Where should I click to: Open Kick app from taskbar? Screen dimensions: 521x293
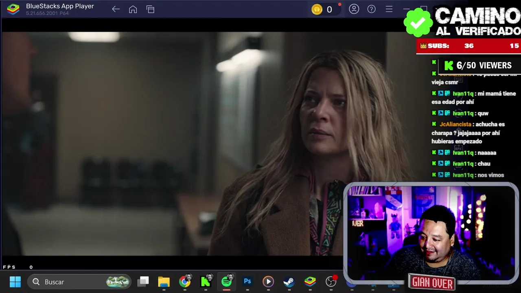click(206, 282)
